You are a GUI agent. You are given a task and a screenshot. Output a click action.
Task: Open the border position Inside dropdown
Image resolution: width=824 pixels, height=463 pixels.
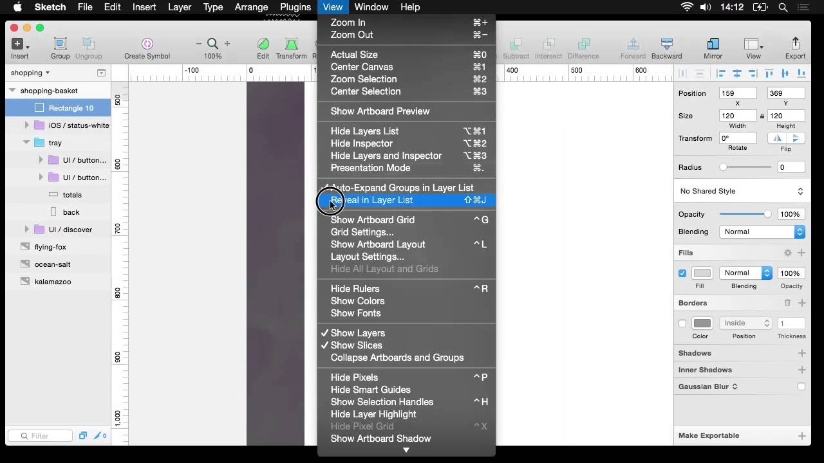745,323
